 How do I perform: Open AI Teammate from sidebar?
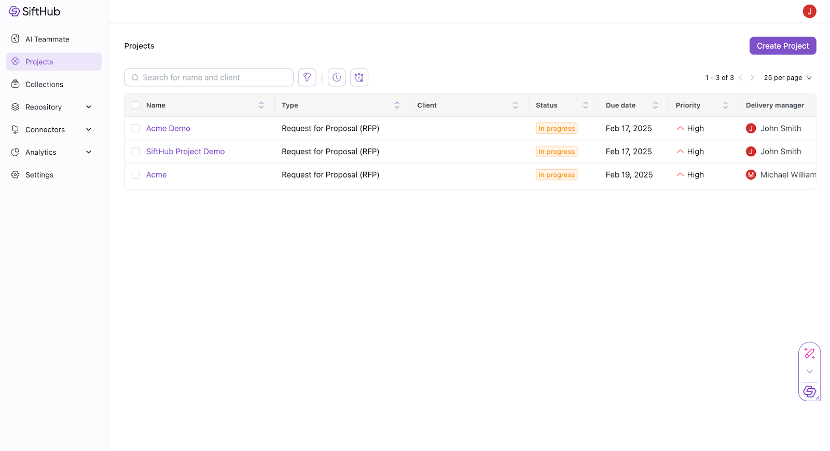(47, 39)
